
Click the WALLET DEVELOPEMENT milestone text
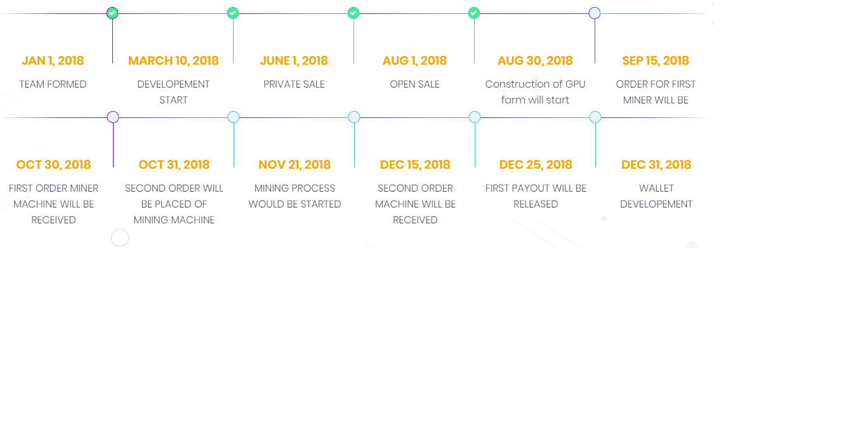click(x=656, y=196)
